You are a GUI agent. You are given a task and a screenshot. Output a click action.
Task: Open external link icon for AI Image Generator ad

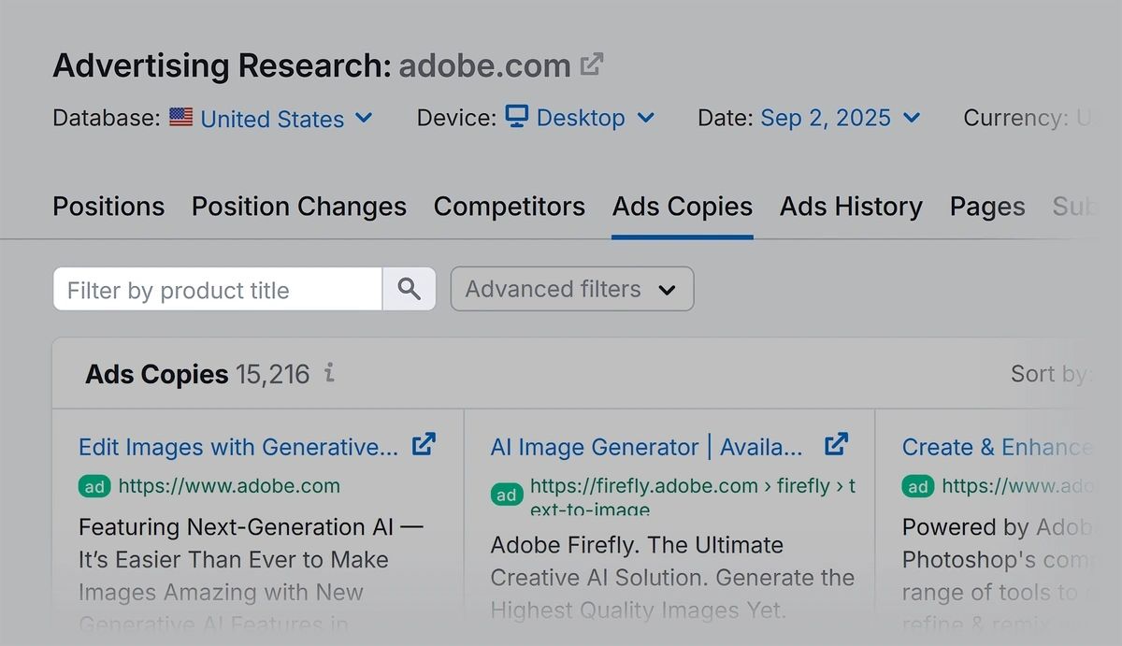click(836, 444)
